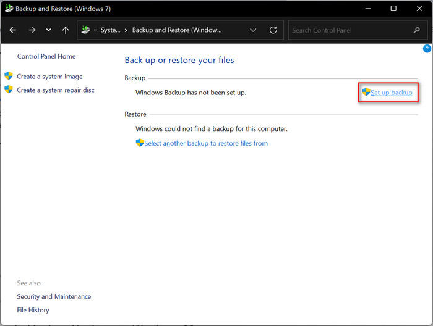Click the 'Back up or restore your files' heading
433x326 pixels.
coord(179,60)
